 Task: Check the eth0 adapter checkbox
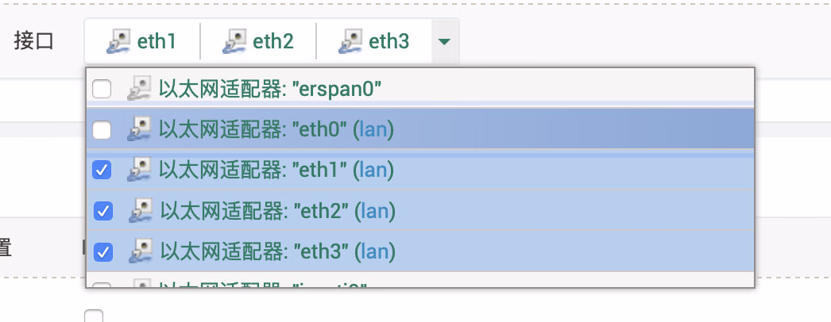click(x=102, y=129)
